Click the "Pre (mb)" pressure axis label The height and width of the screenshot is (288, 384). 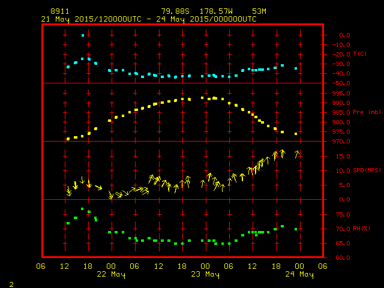click(x=367, y=112)
